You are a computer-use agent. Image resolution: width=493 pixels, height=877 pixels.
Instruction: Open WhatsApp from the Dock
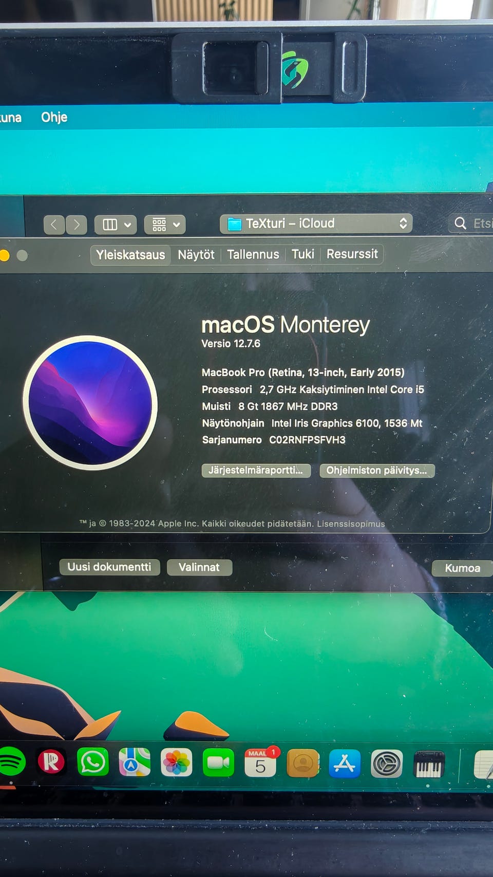pyautogui.click(x=93, y=761)
